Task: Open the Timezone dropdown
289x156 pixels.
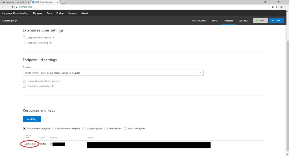Action: click(x=113, y=73)
